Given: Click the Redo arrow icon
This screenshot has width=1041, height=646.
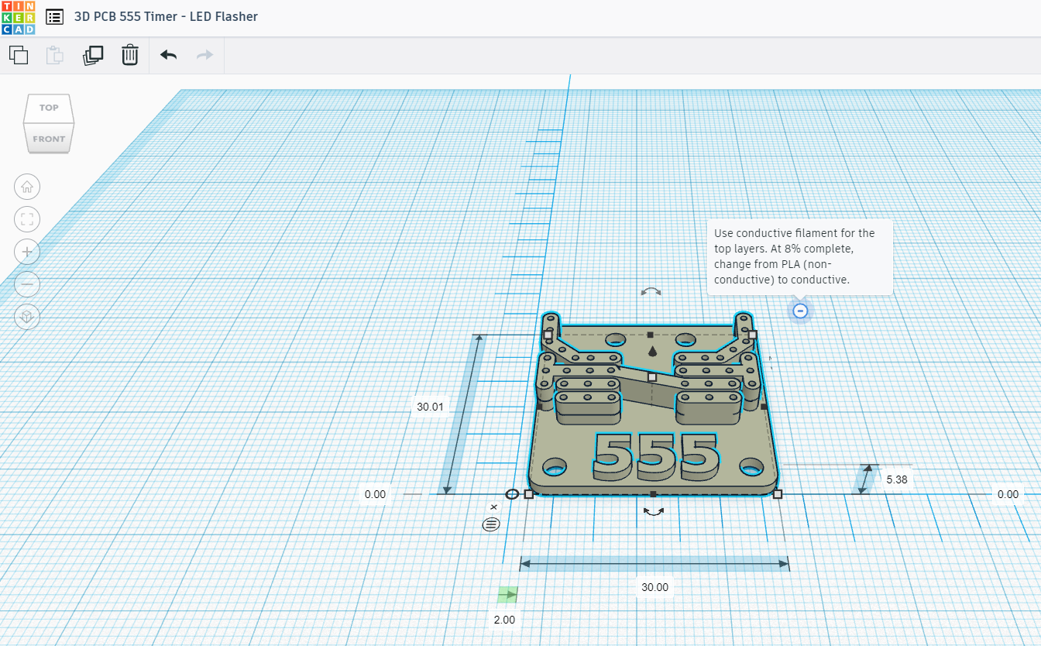Looking at the screenshot, I should pyautogui.click(x=203, y=55).
